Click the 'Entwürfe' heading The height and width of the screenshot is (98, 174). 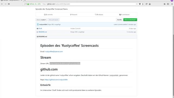click(x=45, y=85)
